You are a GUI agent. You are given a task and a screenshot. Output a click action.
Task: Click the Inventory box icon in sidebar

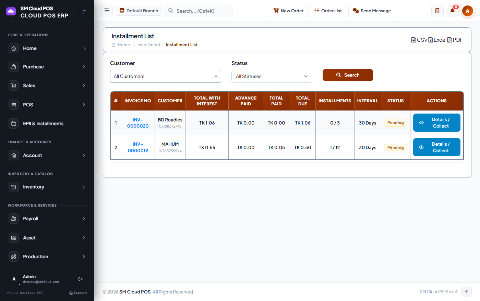14,187
